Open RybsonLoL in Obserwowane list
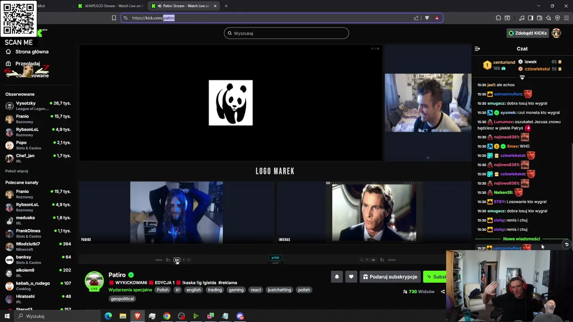Viewport: 573px width, 322px height. click(x=38, y=132)
